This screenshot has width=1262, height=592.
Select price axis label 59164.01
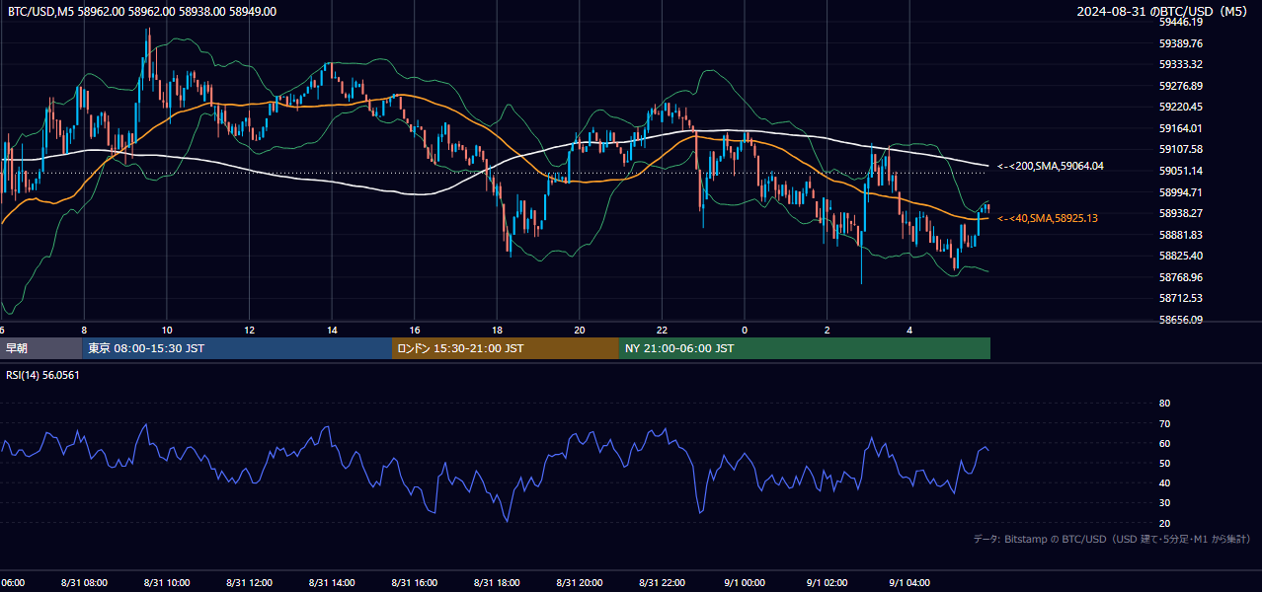pyautogui.click(x=1180, y=128)
